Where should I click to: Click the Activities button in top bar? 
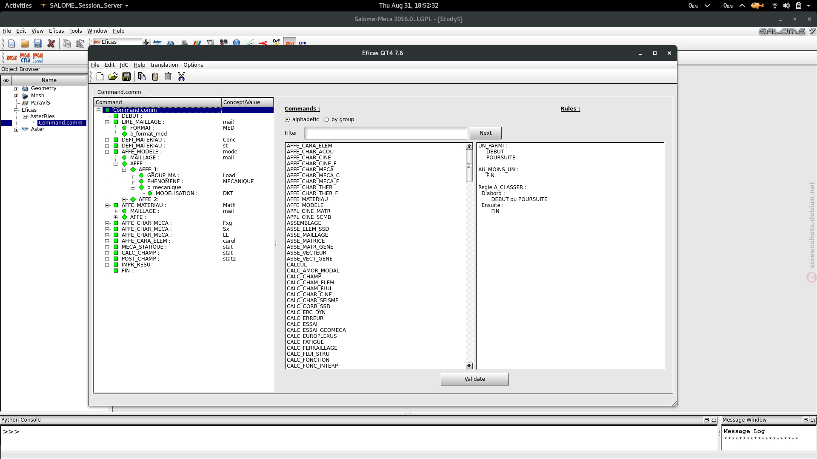pos(18,6)
